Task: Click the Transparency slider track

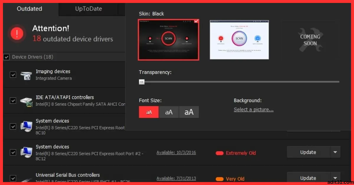Action: (239, 82)
